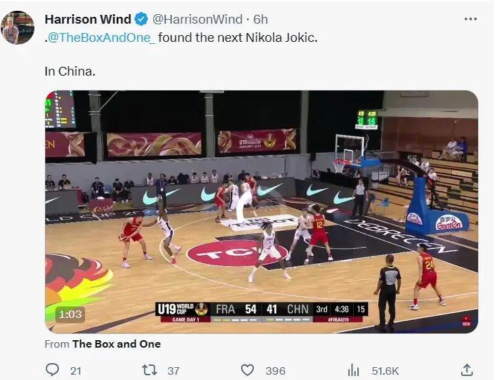Click the Harrison Wind display name

88,20
